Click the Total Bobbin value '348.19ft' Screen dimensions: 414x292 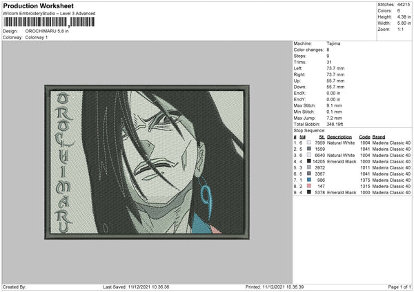tap(335, 125)
